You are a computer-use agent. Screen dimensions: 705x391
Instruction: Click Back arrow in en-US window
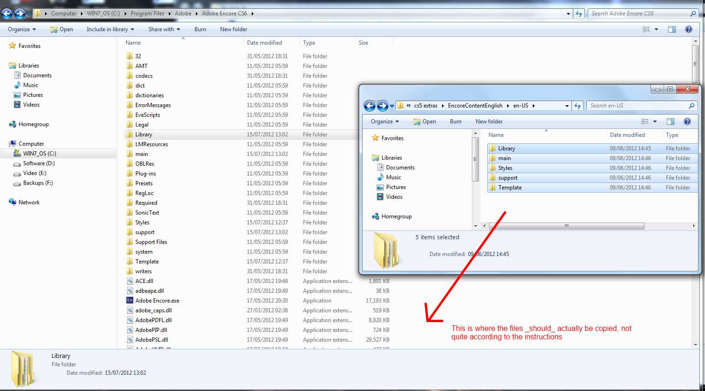point(369,106)
